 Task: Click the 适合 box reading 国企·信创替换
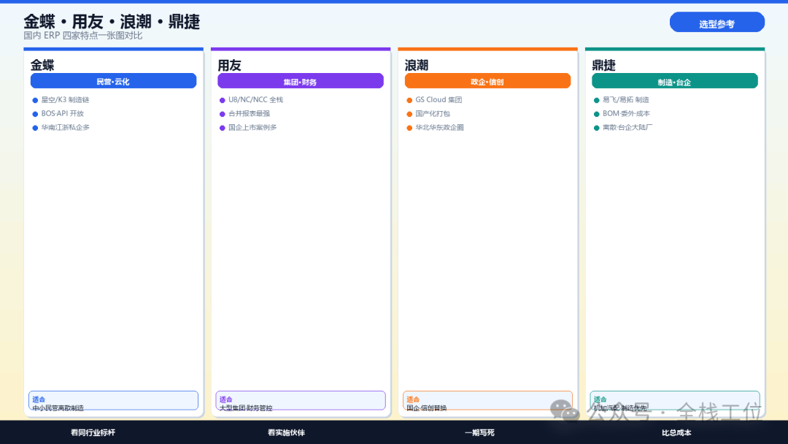[x=487, y=400]
